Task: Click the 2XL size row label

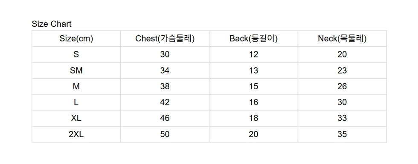Action: coord(76,134)
